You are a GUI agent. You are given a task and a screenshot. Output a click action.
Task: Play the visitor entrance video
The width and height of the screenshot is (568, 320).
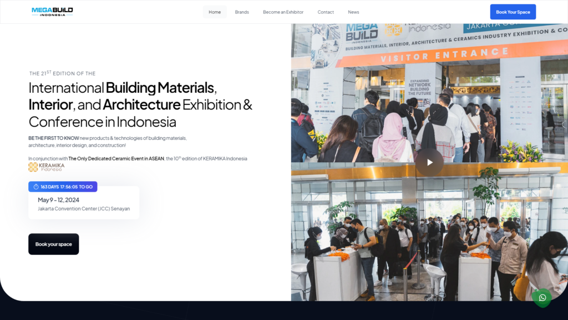click(x=429, y=162)
